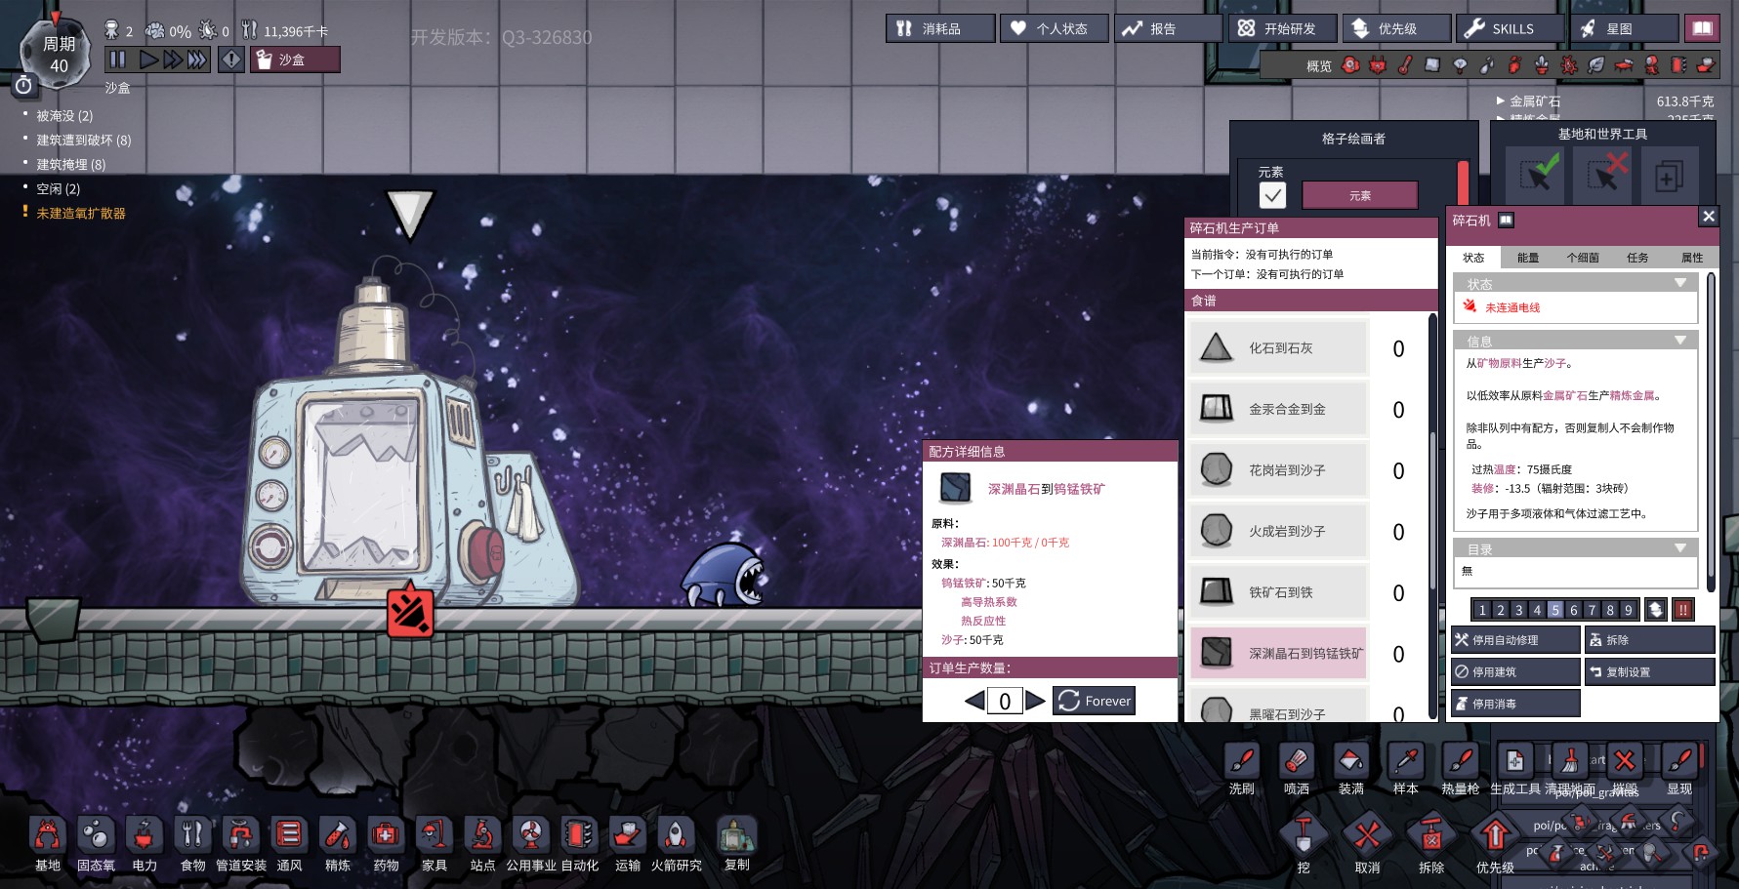Select the 花岗岩到沙子 recipe

click(x=1279, y=469)
